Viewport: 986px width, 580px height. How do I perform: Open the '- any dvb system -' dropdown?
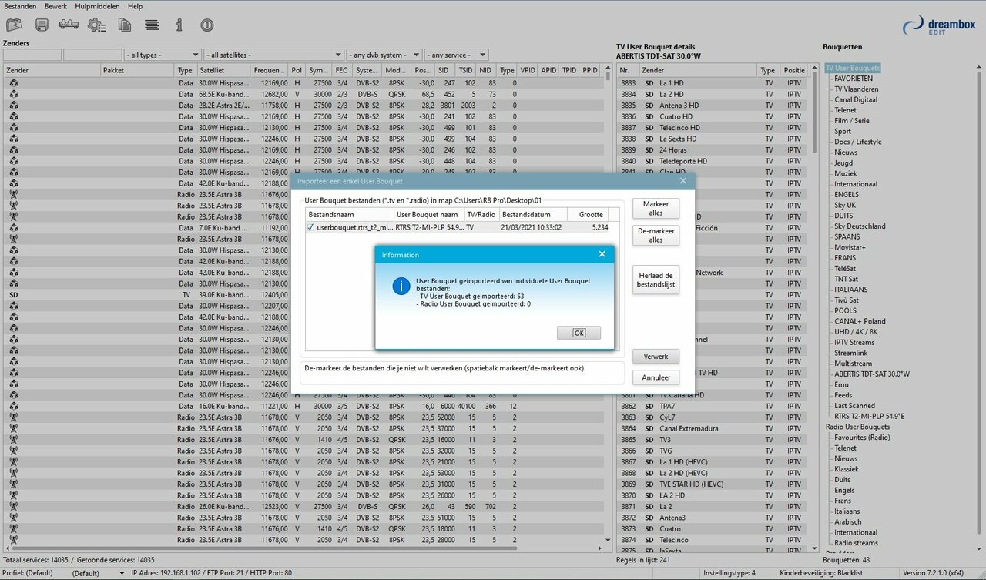point(384,55)
